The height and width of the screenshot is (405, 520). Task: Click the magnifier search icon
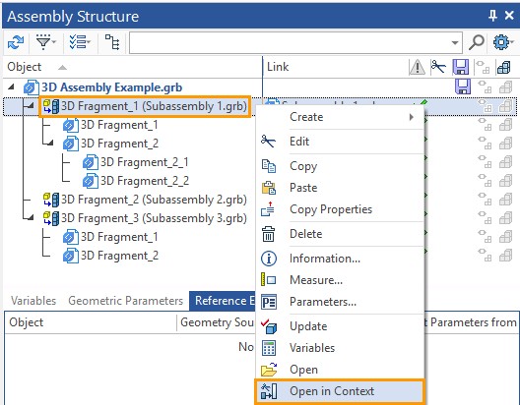[477, 42]
